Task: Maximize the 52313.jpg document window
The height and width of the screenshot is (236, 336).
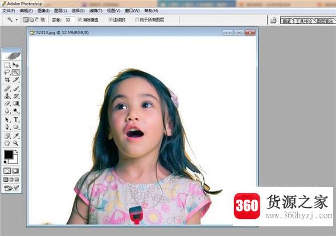Action: (x=239, y=32)
